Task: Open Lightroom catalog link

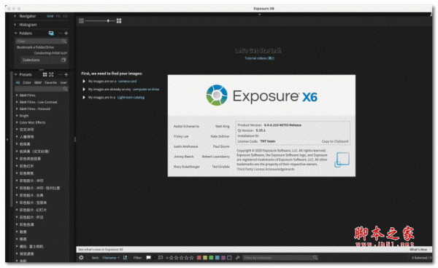Action: (x=131, y=98)
